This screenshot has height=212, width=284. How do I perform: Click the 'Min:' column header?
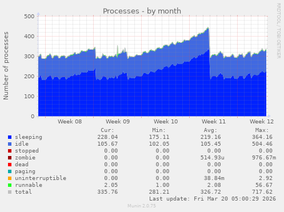click(x=159, y=130)
